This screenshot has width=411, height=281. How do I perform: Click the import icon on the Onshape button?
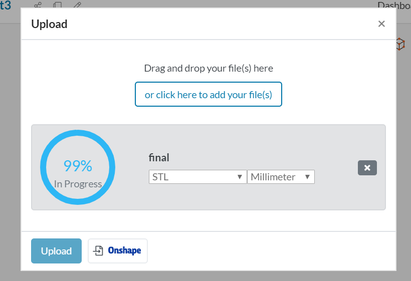[x=99, y=251]
